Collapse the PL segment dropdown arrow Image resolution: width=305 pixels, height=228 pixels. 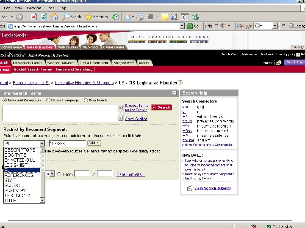pos(42,144)
